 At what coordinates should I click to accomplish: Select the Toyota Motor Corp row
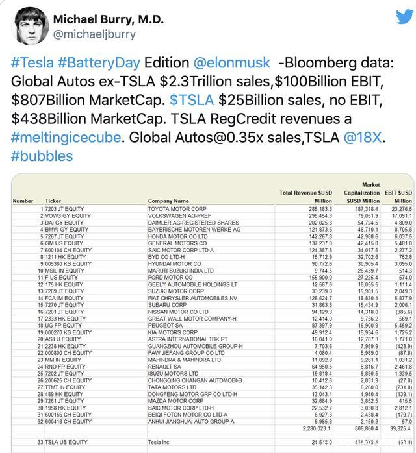click(174, 208)
